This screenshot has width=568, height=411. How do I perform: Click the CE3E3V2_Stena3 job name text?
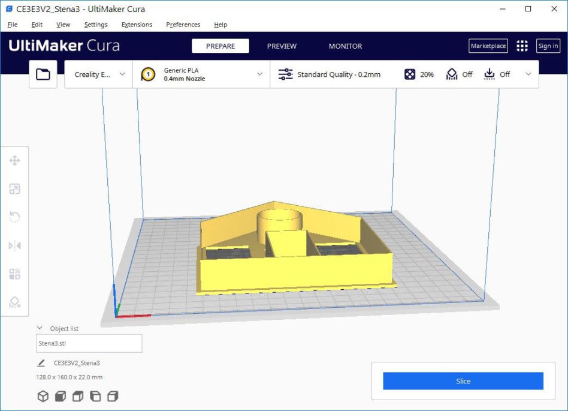click(x=77, y=363)
